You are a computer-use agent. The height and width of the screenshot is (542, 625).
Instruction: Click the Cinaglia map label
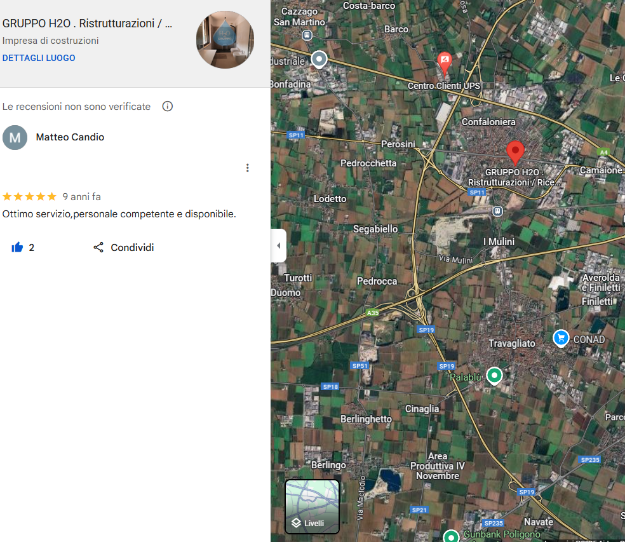[x=422, y=409]
